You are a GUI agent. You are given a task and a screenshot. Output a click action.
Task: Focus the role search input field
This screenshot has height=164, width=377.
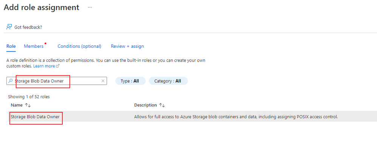[x=57, y=81]
